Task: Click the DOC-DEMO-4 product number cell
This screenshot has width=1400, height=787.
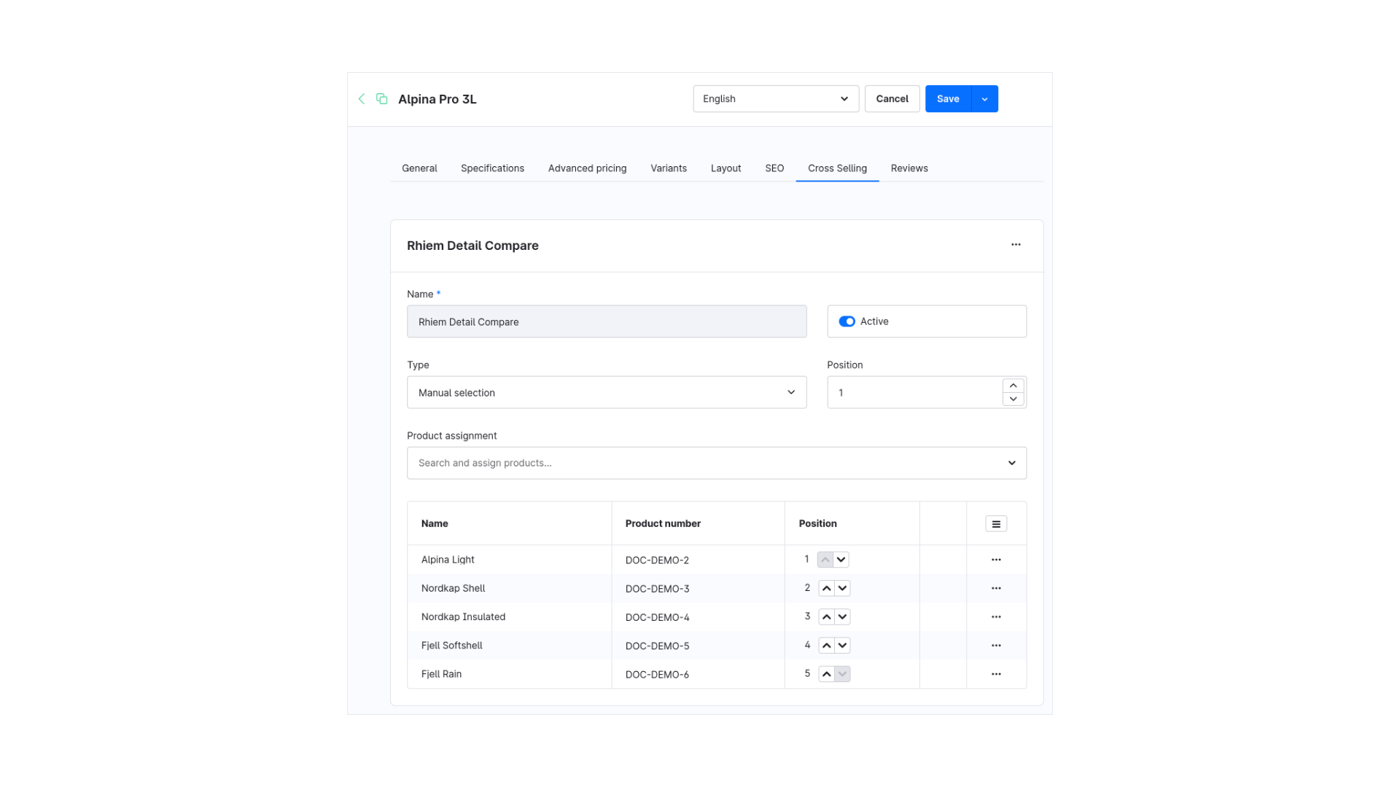Action: click(x=698, y=617)
